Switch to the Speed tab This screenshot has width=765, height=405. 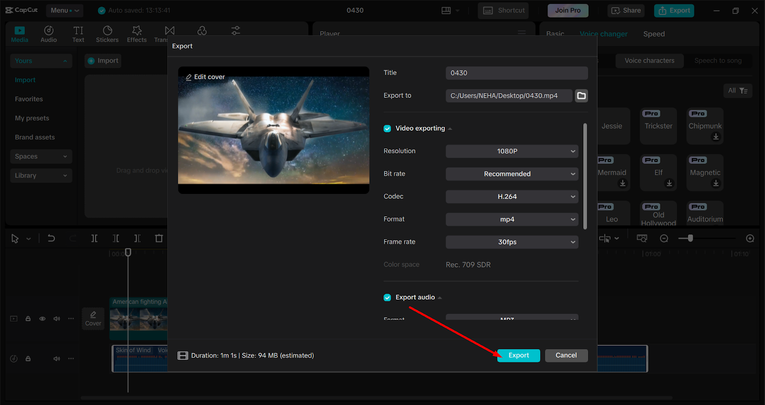(x=654, y=34)
